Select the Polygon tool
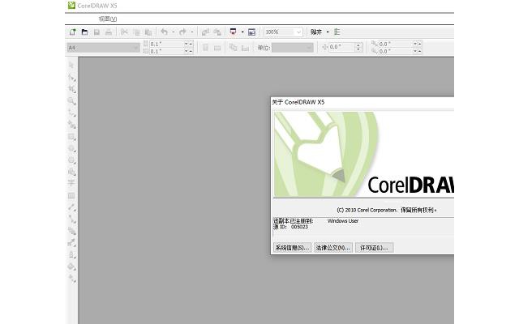The width and height of the screenshot is (519, 324). (x=72, y=160)
